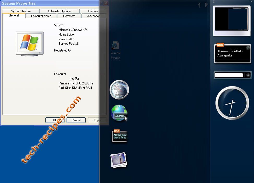Click the Windows XP logo monitor image

tap(30, 44)
